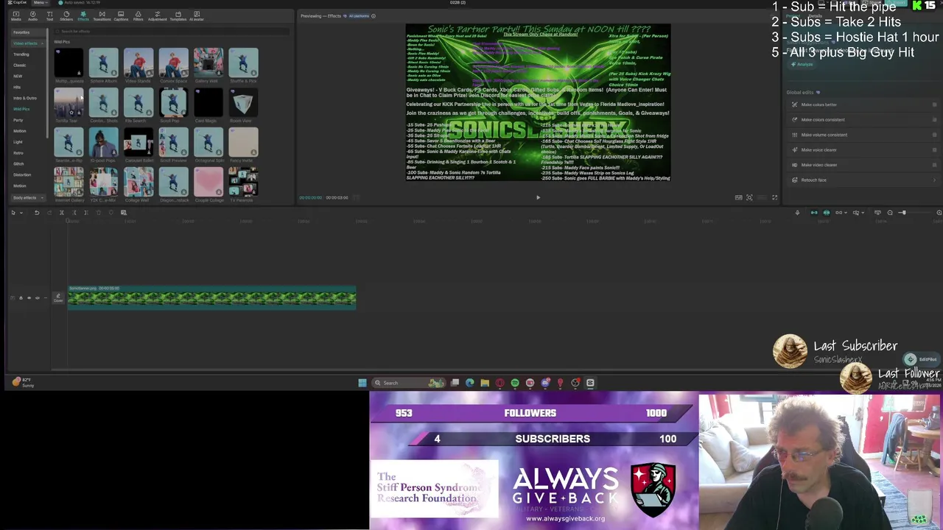943x530 pixels.
Task: Choose the Sphere Album effect thumbnail
Action: [x=103, y=63]
